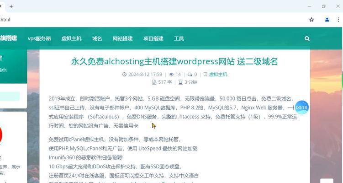Viewport: 343px width, 183px height.
Task: Click the line starting 注册首页24小时在线客服
Action: pyautogui.click(x=124, y=176)
